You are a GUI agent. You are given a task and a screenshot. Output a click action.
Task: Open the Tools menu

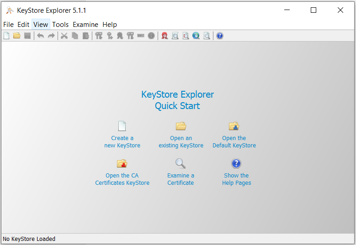point(60,25)
